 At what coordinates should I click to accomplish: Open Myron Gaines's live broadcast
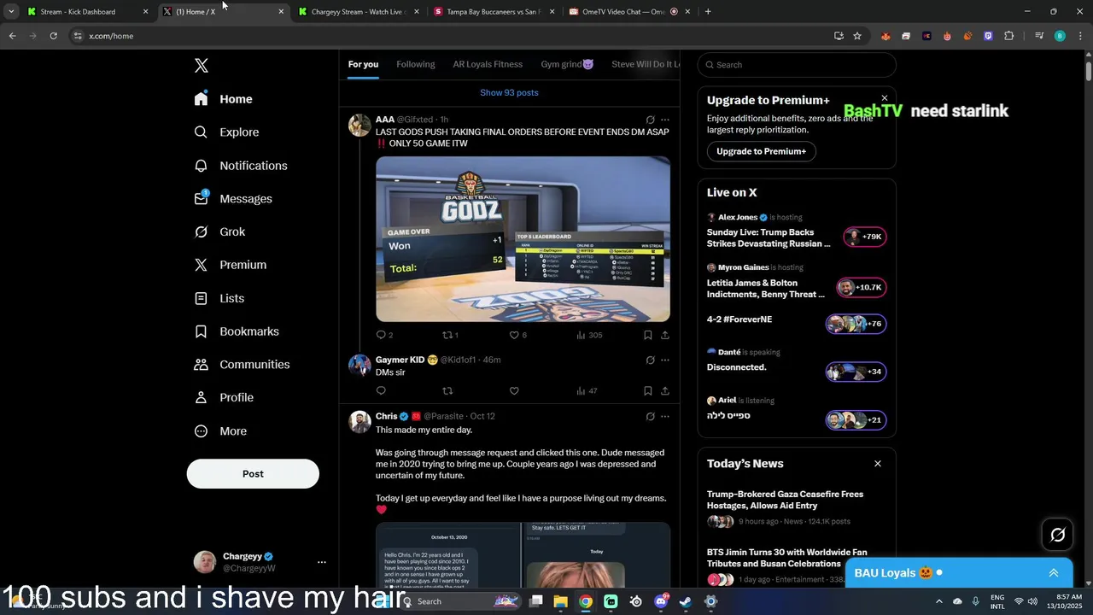click(x=796, y=282)
